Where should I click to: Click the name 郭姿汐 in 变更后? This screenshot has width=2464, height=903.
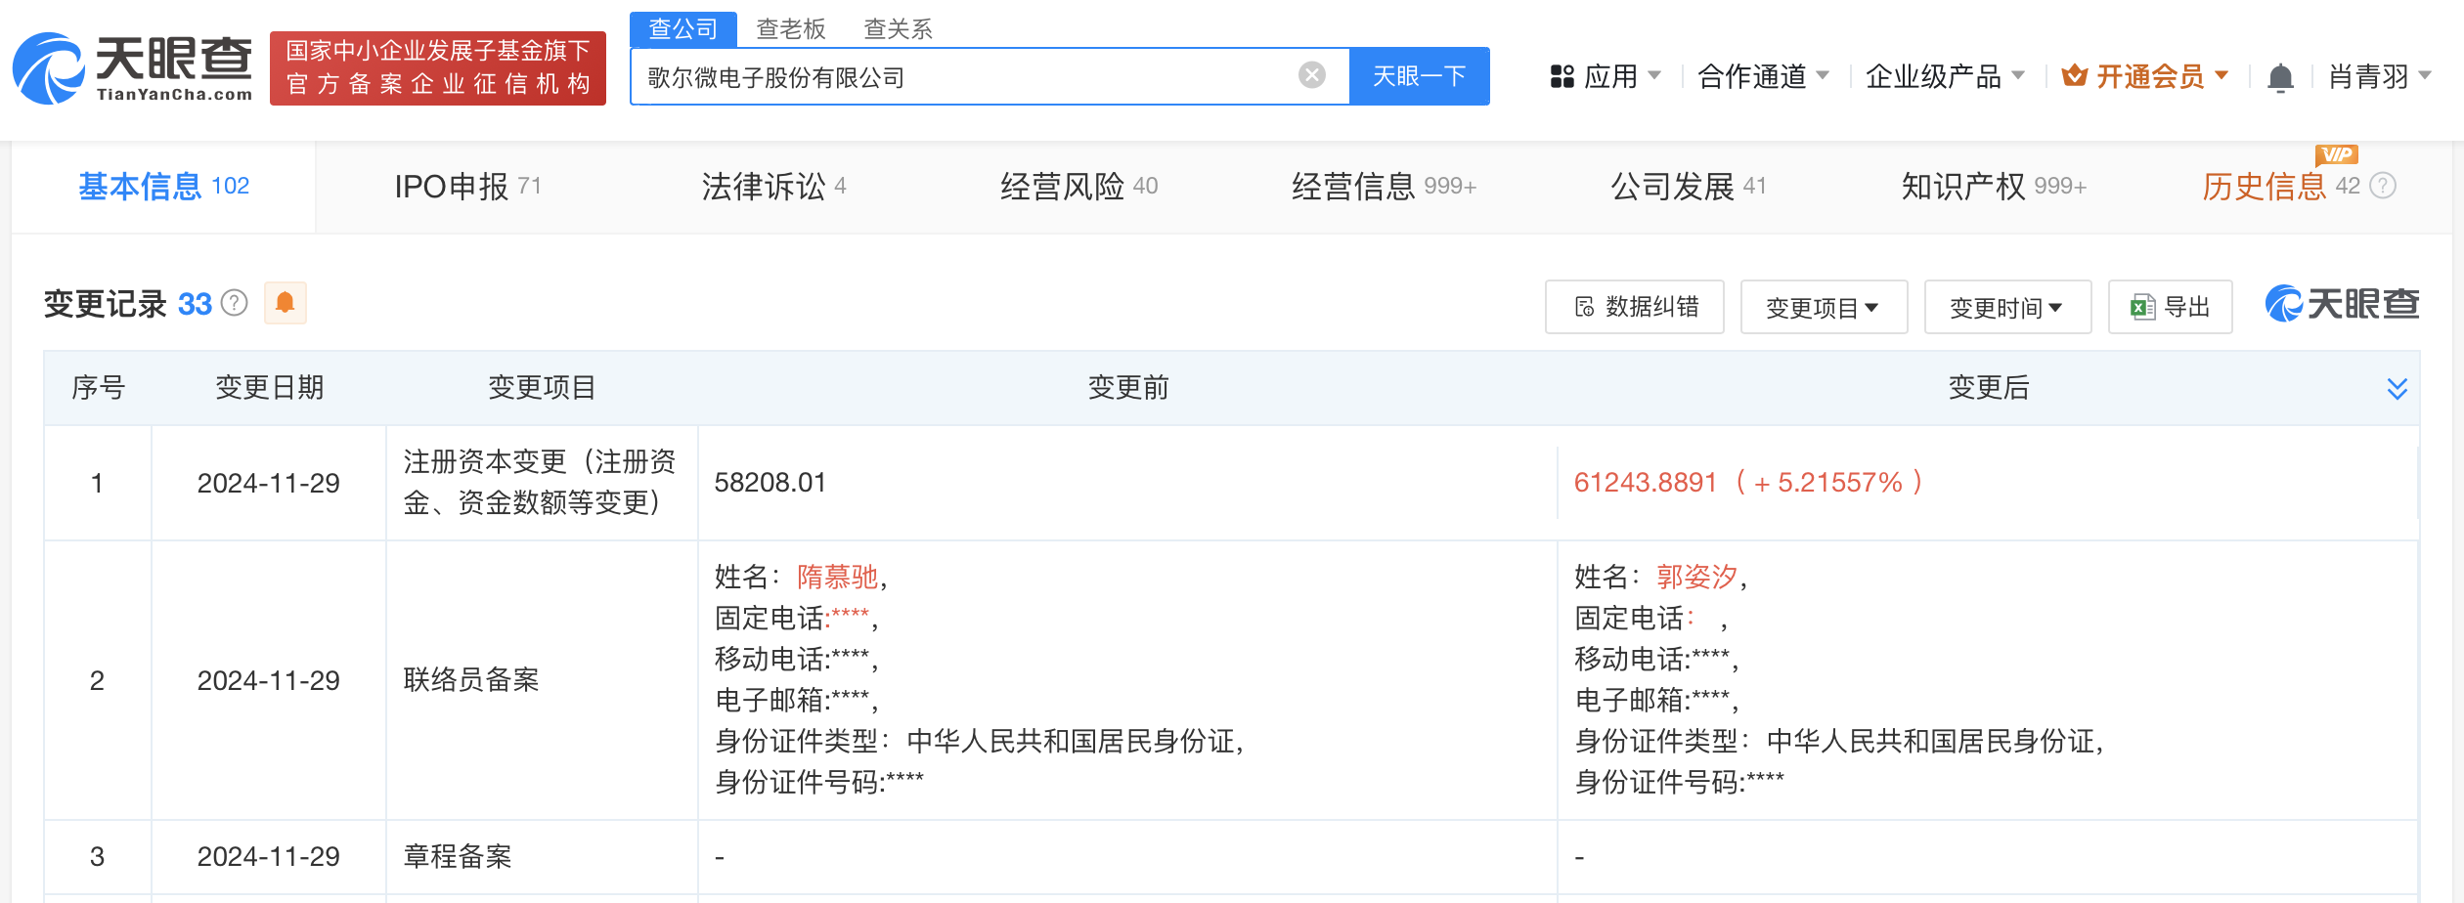coord(1697,577)
